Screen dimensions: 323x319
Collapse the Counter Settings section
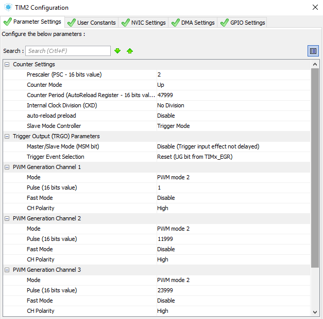coord(7,64)
